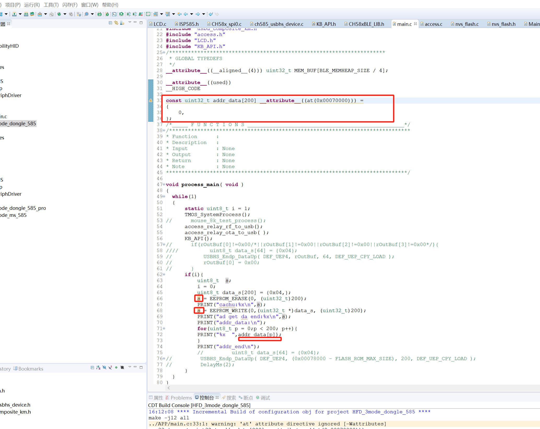Click the explorer filter settings icon
540x429 pixels.
[x=122, y=23]
